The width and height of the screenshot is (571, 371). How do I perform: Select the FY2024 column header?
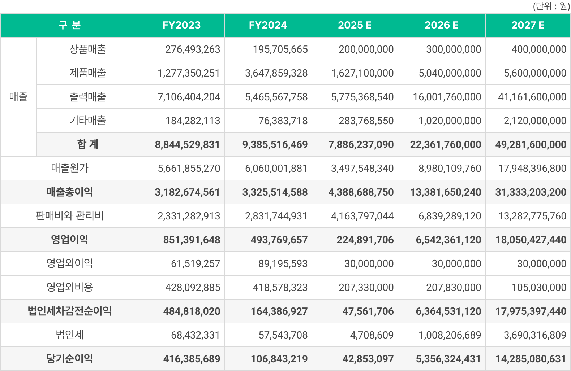click(268, 25)
